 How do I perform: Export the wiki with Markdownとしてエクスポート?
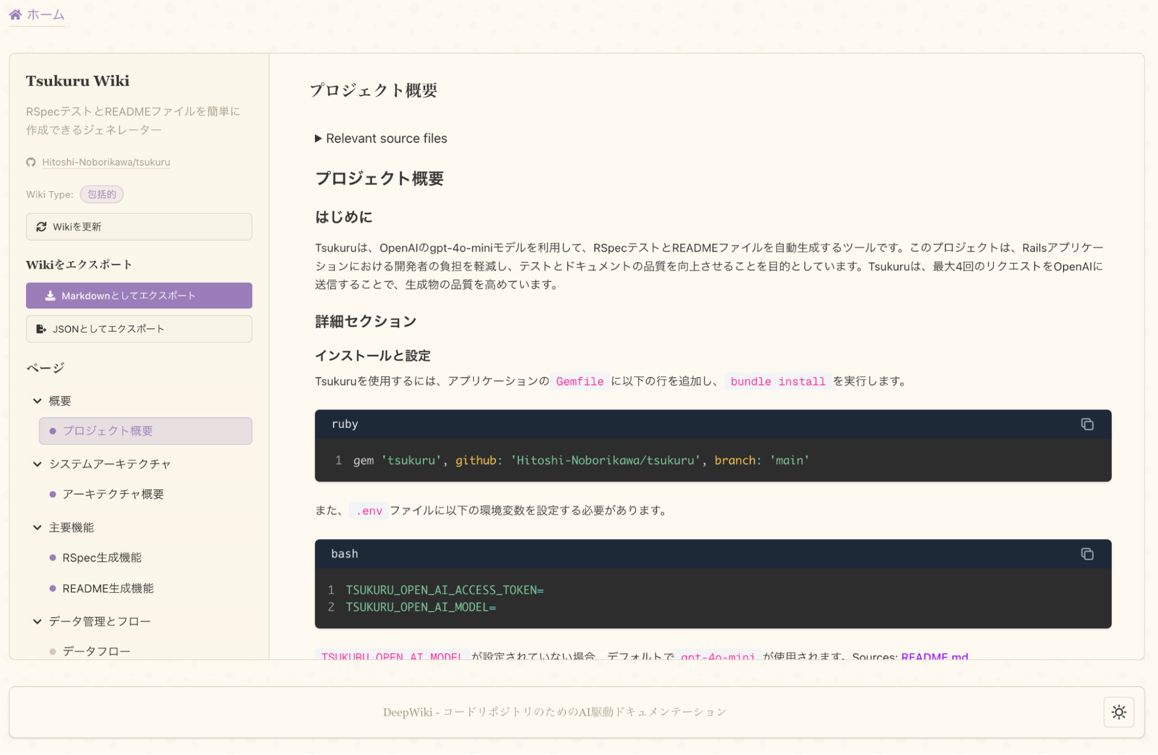[139, 296]
